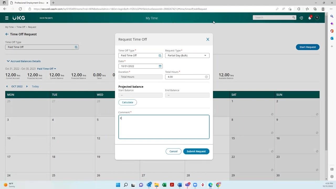Screen dimensions: 336x189
Task: Click the My Time breadcrumb link
Action: click(x=9, y=27)
